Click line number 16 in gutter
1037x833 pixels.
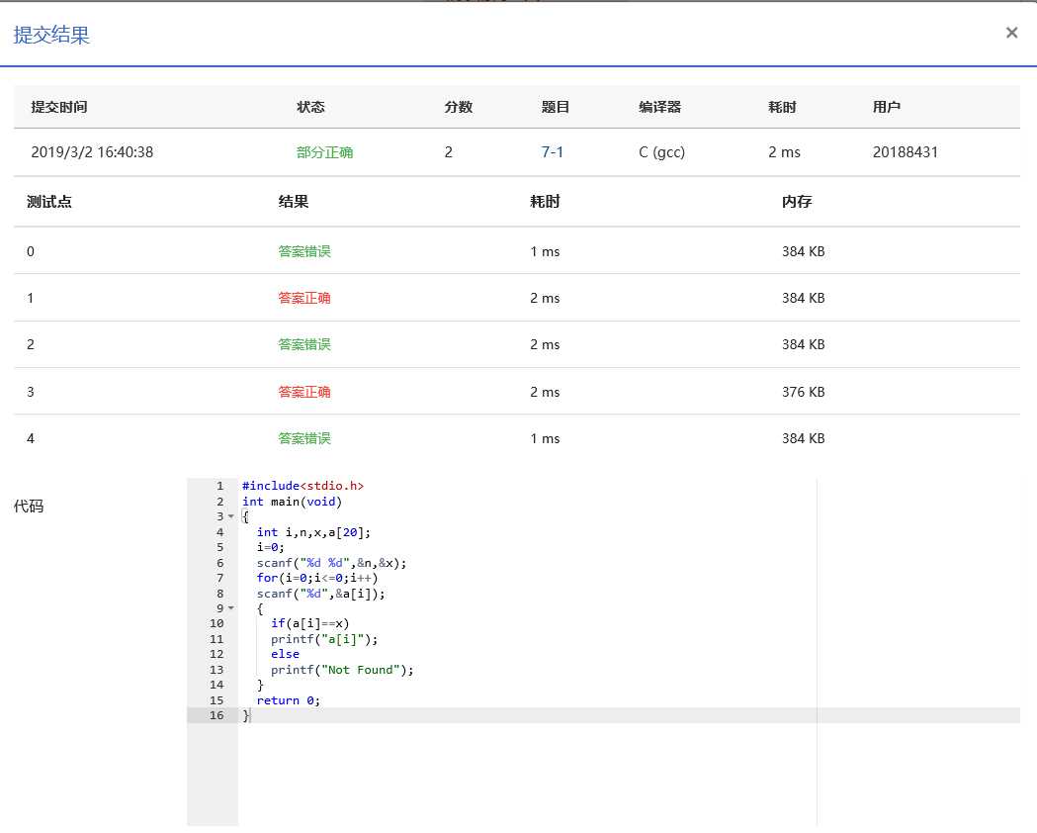(216, 715)
